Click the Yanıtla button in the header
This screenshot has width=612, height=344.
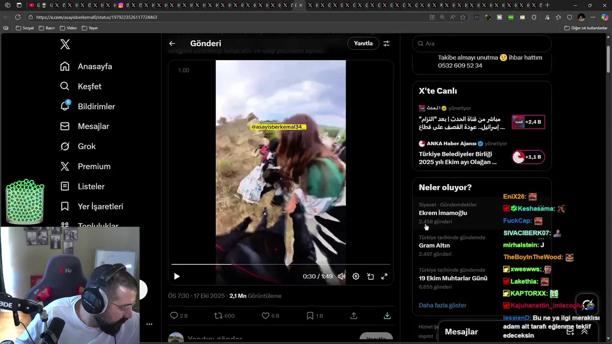click(363, 43)
